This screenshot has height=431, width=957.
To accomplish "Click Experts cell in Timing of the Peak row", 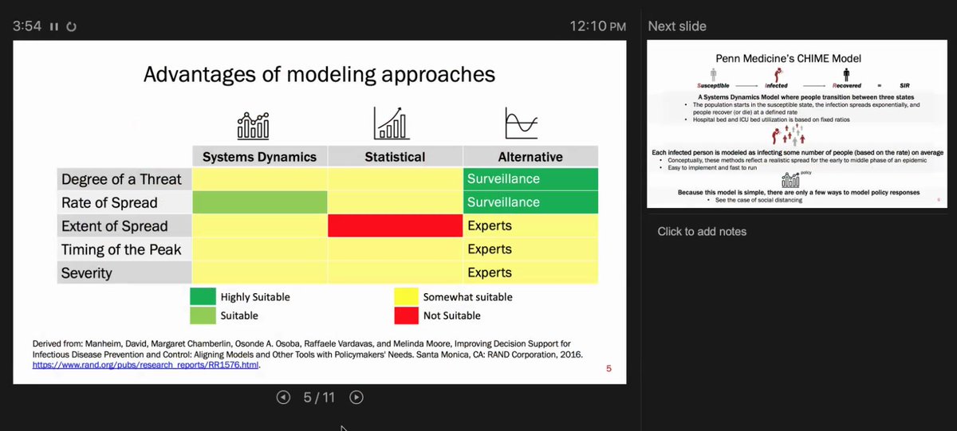I will [x=530, y=249].
